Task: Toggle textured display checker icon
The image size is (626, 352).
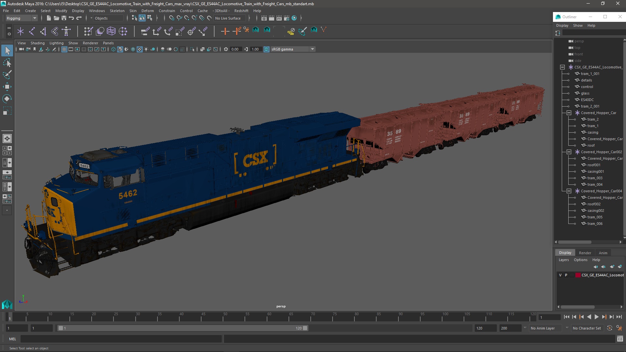Action: coord(140,49)
